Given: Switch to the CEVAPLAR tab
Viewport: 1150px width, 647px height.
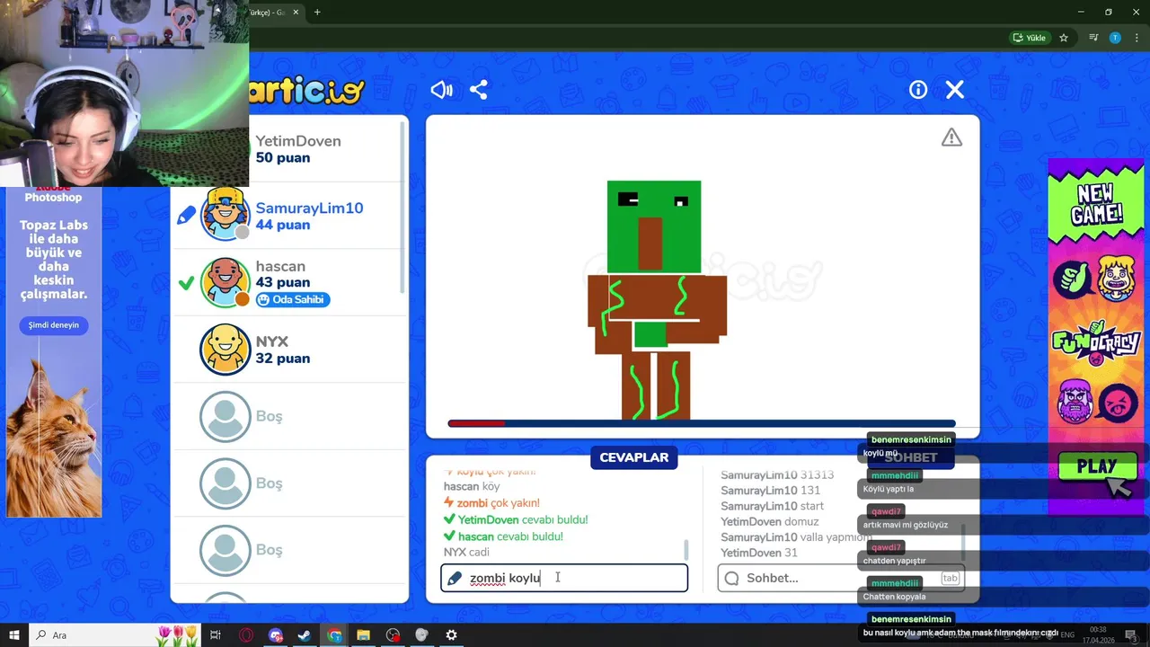Looking at the screenshot, I should pyautogui.click(x=634, y=457).
